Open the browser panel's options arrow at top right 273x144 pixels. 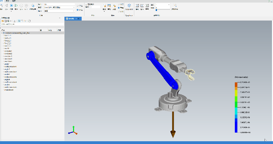tap(60, 18)
